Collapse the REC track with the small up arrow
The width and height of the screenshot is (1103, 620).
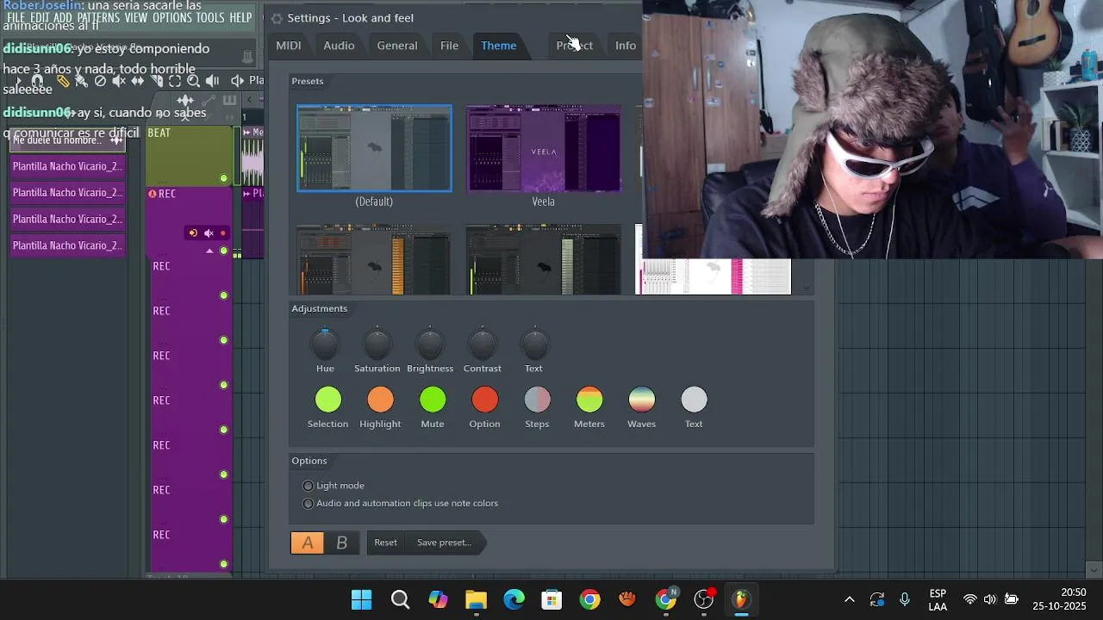click(x=209, y=251)
